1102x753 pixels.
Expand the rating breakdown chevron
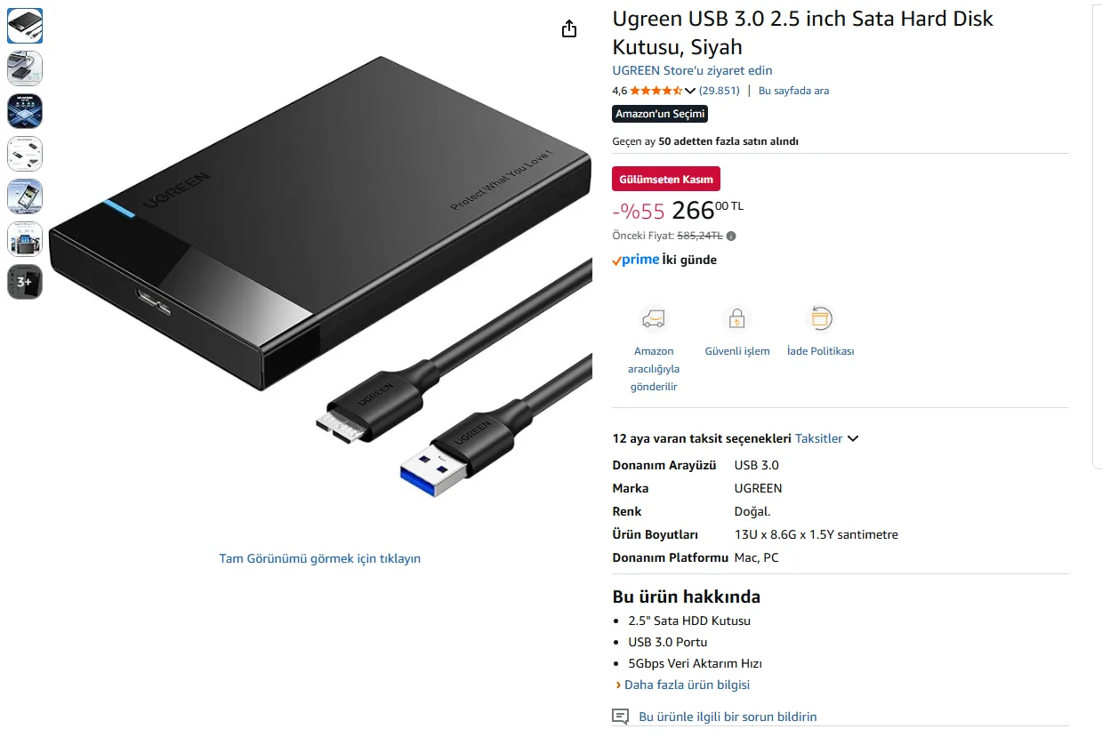(x=690, y=91)
